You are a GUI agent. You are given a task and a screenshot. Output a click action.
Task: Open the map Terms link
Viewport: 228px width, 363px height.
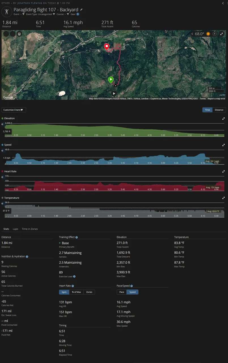[x=203, y=99]
